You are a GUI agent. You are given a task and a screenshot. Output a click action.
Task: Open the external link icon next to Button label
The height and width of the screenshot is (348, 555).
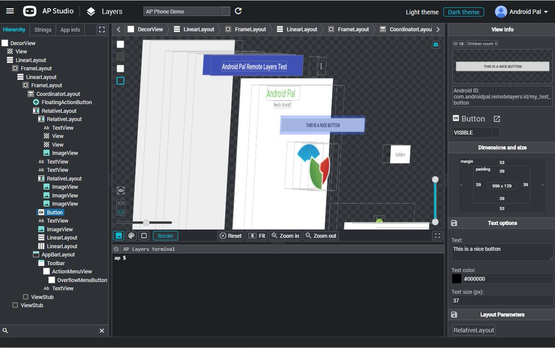(x=497, y=119)
